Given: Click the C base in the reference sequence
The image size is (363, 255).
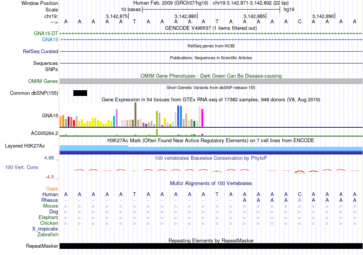Looking at the screenshot, I should click(x=300, y=22).
